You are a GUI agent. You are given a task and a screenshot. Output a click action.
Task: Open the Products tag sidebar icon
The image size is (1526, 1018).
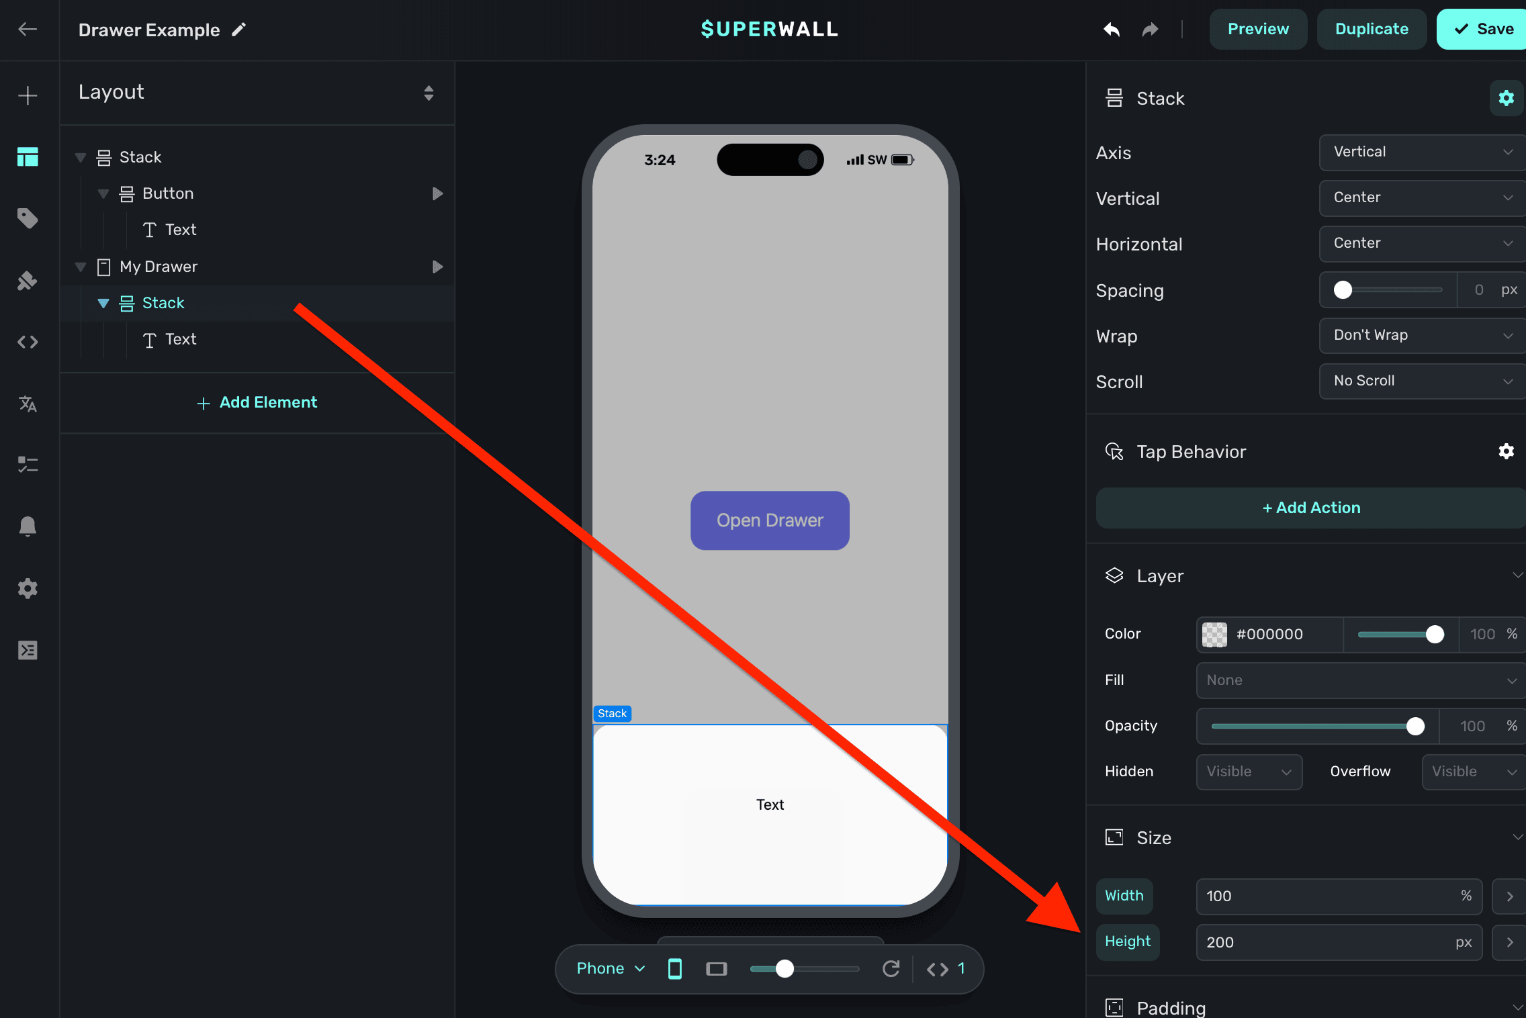tap(28, 218)
